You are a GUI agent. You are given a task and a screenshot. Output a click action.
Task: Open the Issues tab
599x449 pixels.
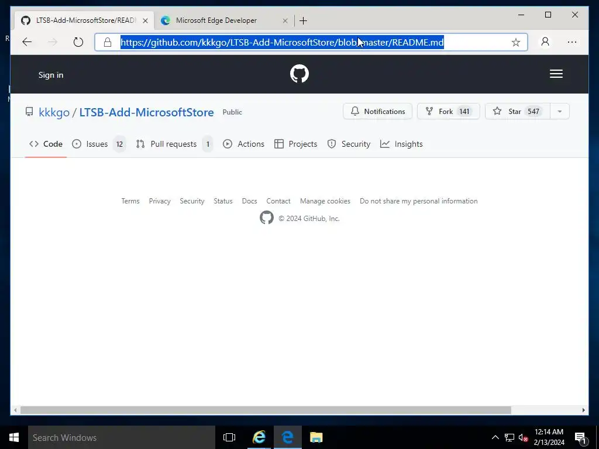click(98, 144)
